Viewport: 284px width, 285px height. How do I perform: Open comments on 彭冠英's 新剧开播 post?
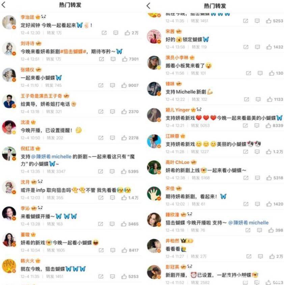(257, 282)
